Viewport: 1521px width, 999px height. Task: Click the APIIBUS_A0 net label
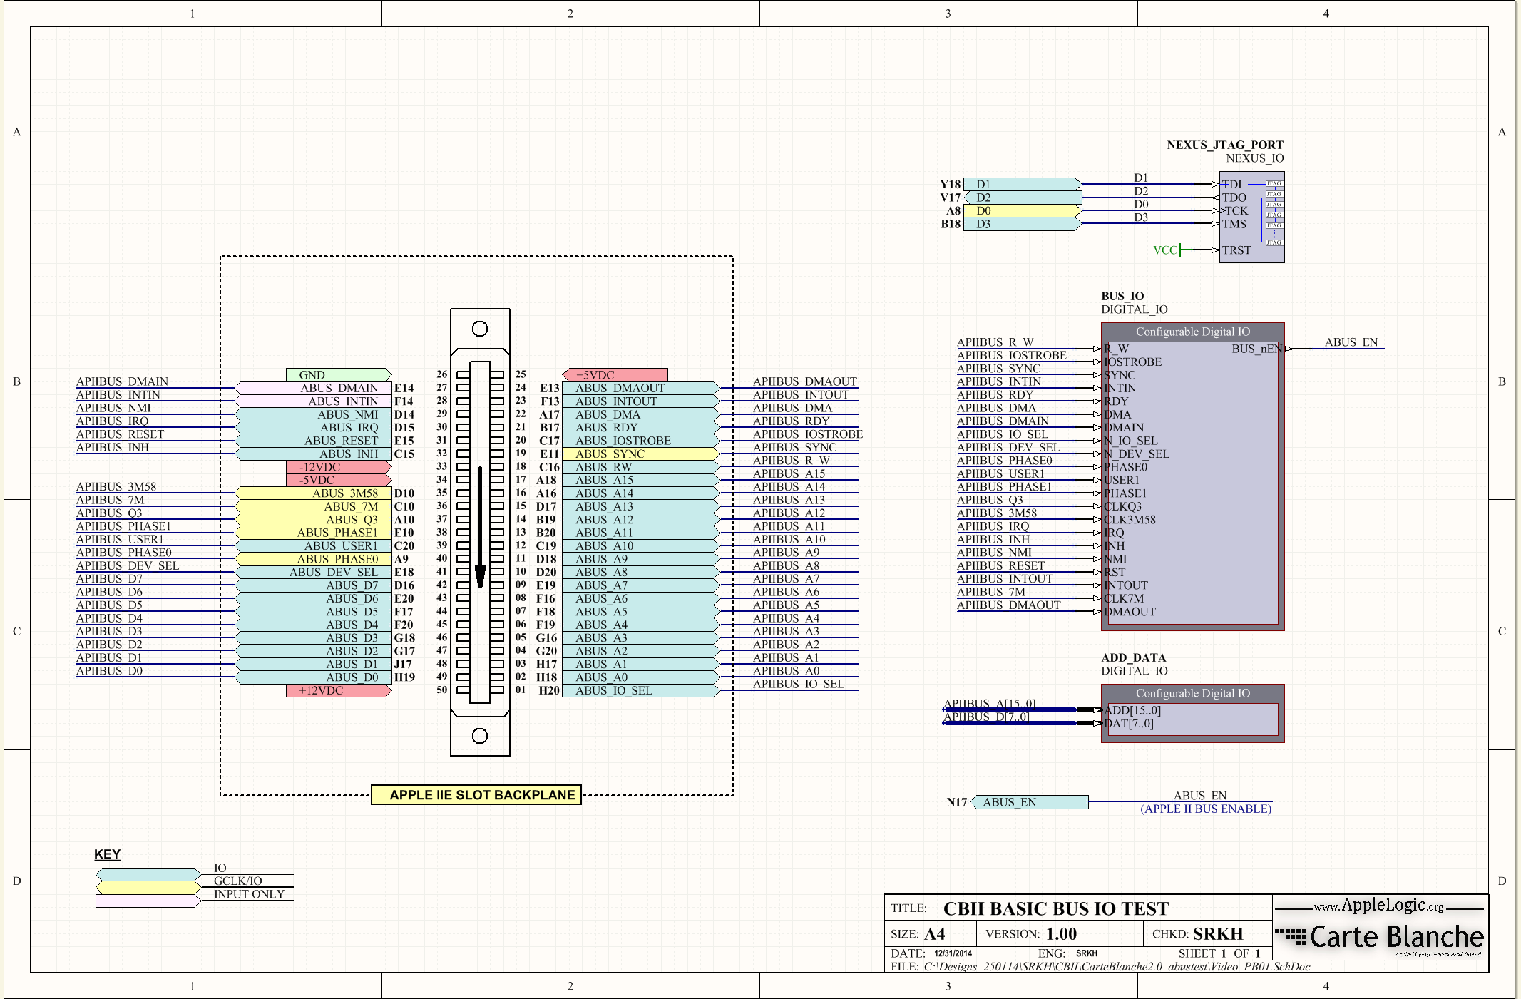click(x=786, y=671)
